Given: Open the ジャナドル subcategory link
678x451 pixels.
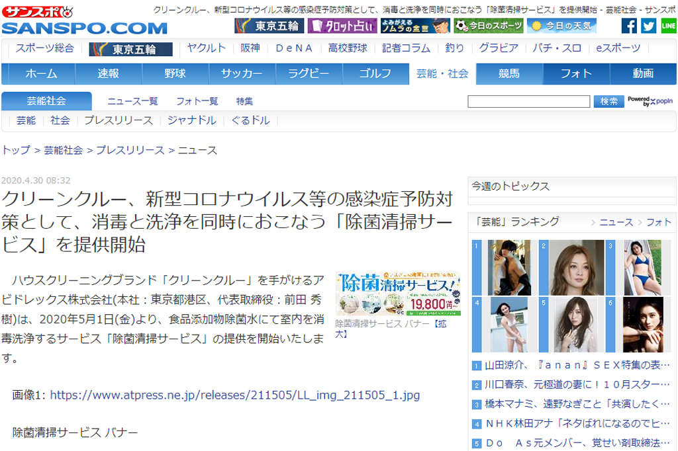Looking at the screenshot, I should [x=192, y=120].
